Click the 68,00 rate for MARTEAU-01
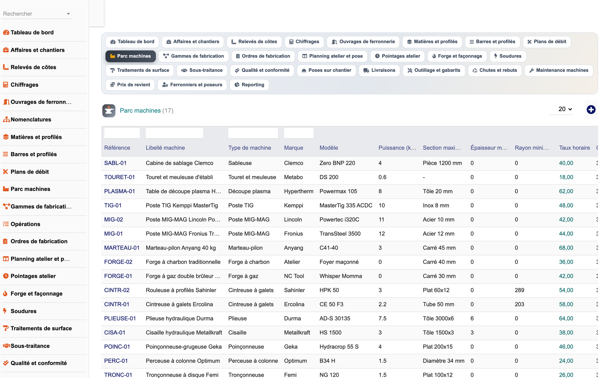611x378 pixels. pyautogui.click(x=566, y=248)
